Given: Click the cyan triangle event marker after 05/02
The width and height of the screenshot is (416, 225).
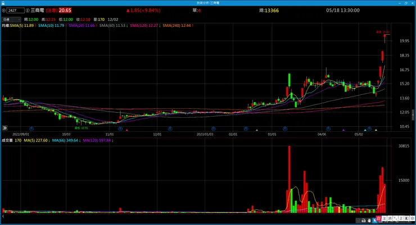Looking at the screenshot, I should pos(365,130).
